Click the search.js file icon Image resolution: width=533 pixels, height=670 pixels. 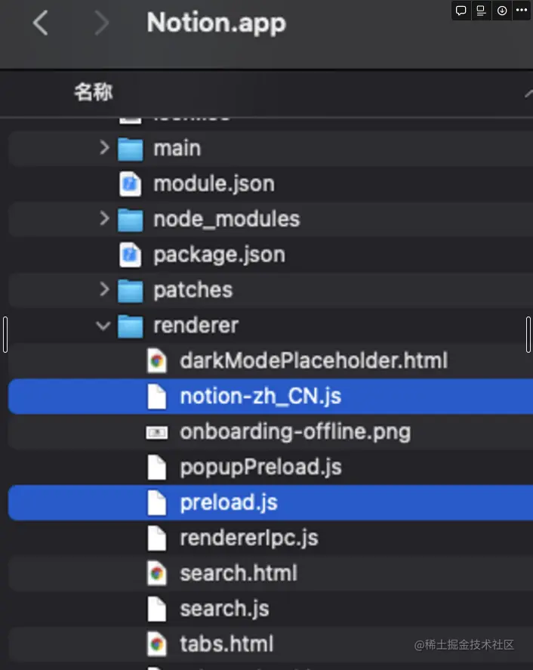157,609
